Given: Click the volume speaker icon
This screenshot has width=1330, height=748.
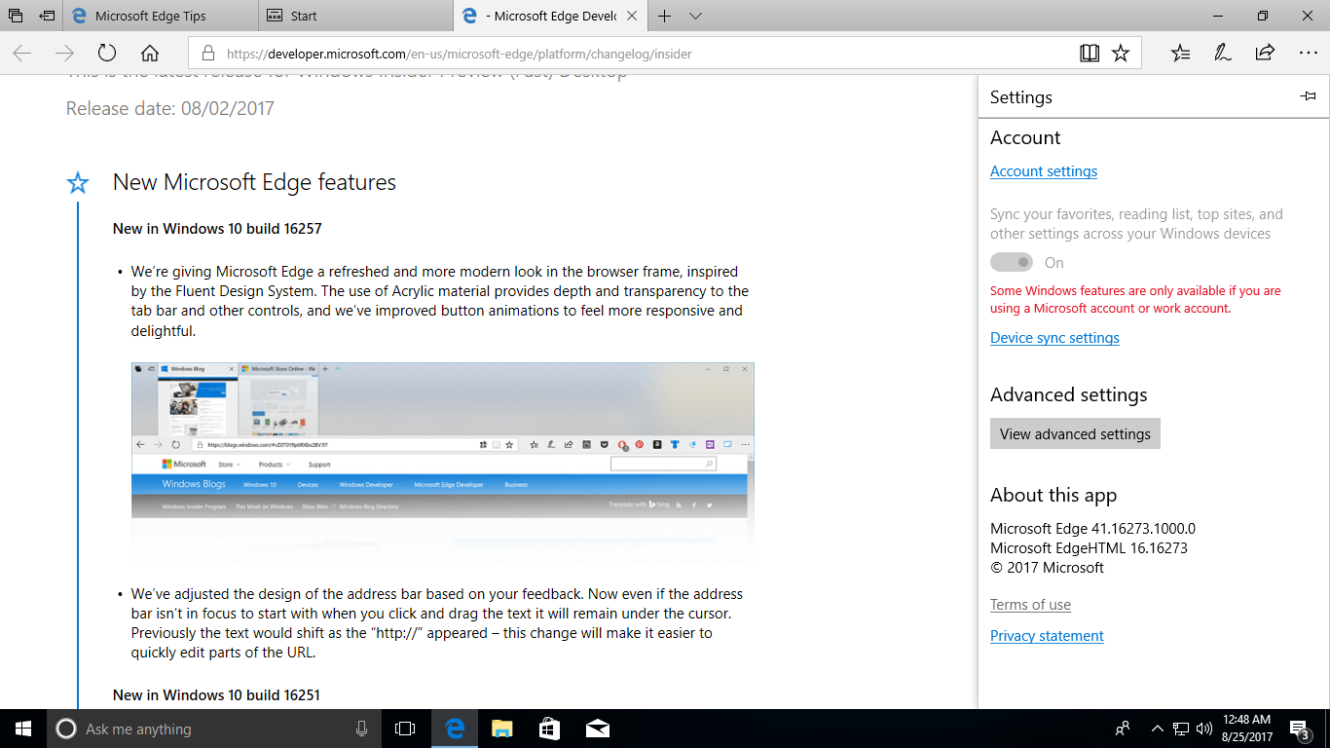Looking at the screenshot, I should tap(1204, 729).
